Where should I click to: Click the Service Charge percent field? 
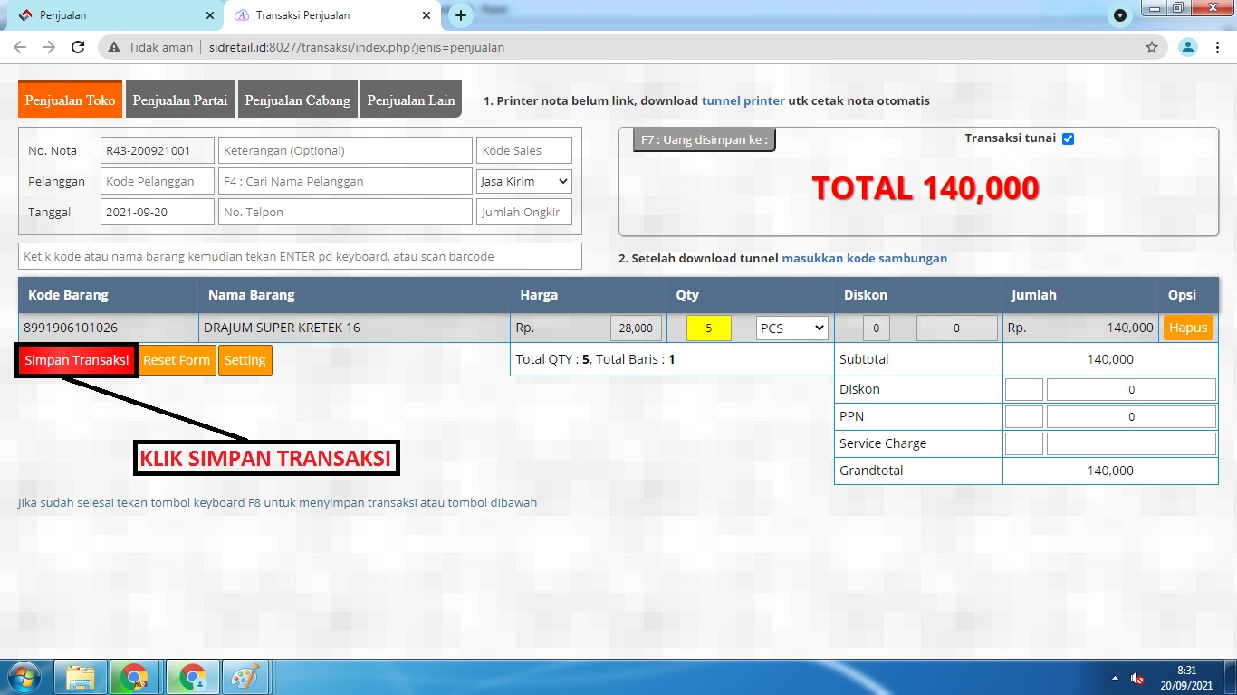click(x=1024, y=444)
